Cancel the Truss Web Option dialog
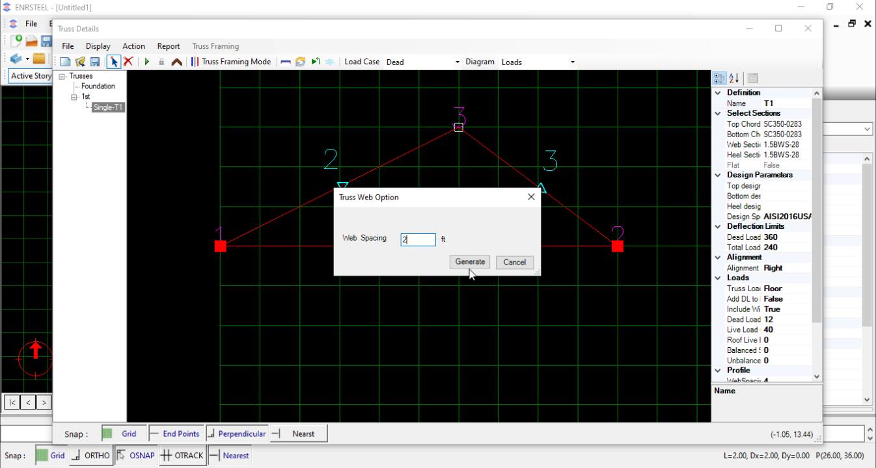Viewport: 876px width, 468px height. [x=514, y=262]
